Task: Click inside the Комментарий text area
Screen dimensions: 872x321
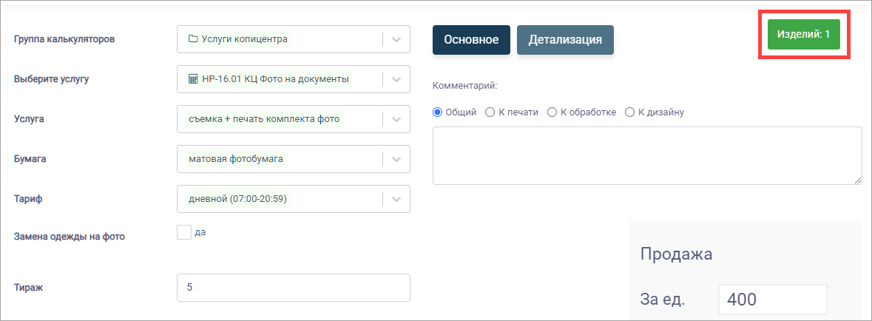Action: (647, 156)
